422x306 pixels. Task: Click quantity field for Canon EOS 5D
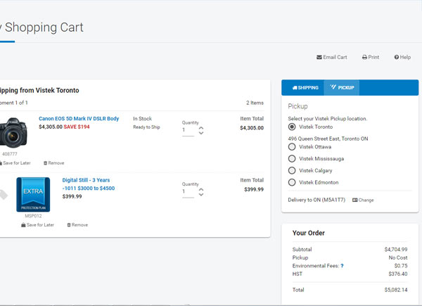click(x=188, y=130)
